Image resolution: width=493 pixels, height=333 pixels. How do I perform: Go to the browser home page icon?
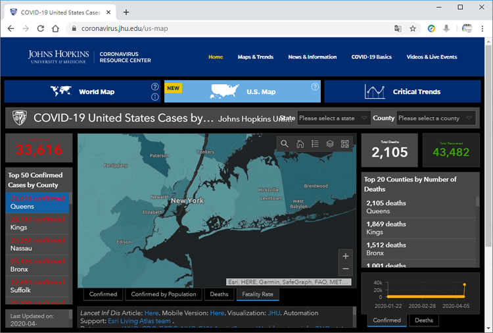pyautogui.click(x=55, y=29)
